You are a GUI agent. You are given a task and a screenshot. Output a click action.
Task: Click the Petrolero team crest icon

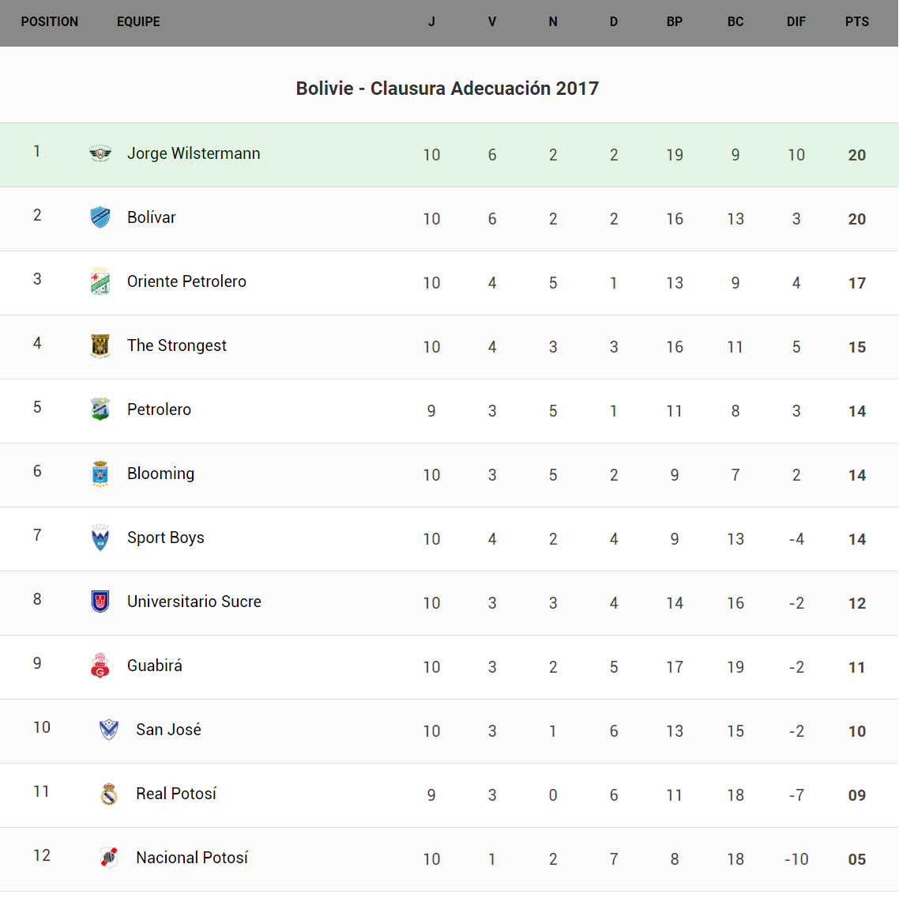point(100,409)
